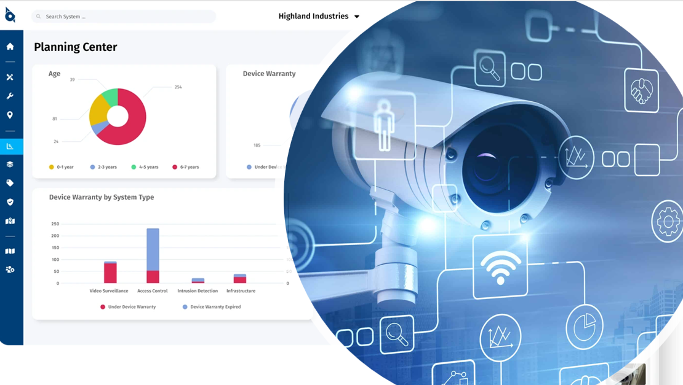Click the wrench icon in sidebar
This screenshot has height=385, width=683.
(10, 96)
